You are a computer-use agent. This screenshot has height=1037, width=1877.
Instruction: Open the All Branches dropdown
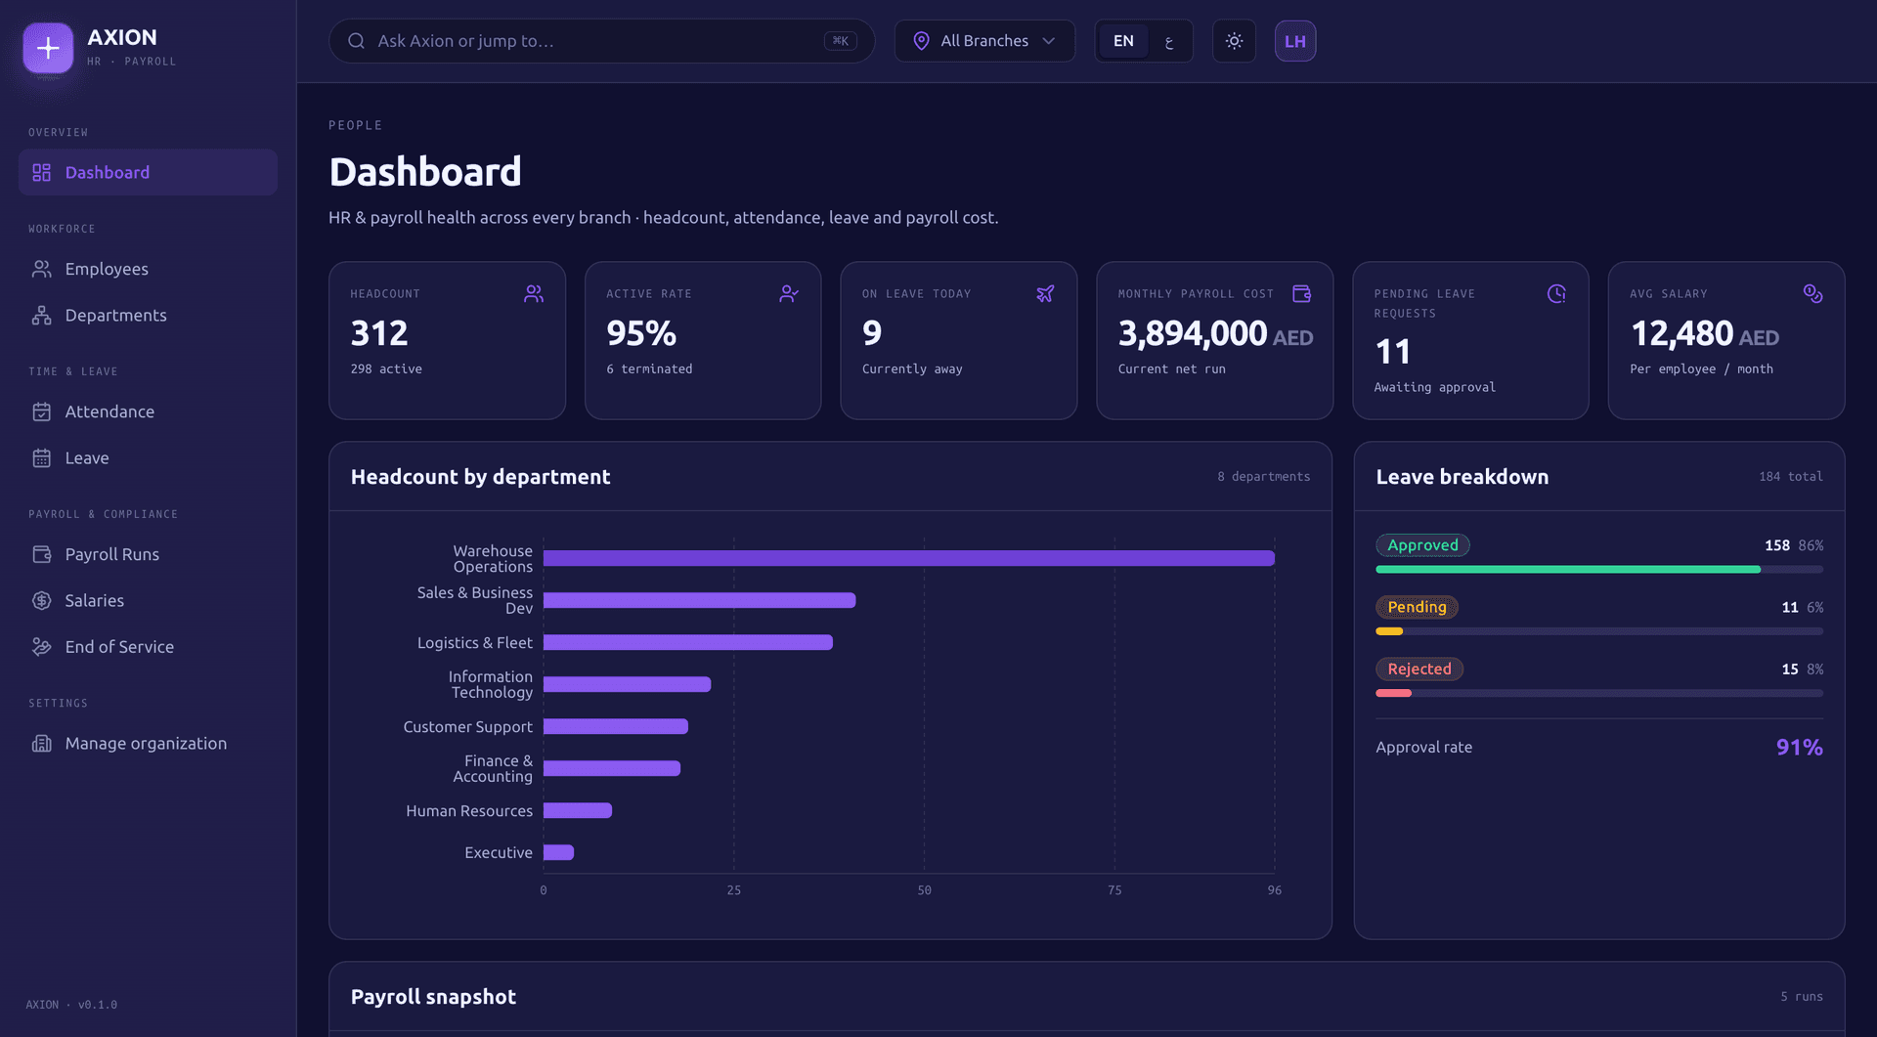pyautogui.click(x=984, y=41)
